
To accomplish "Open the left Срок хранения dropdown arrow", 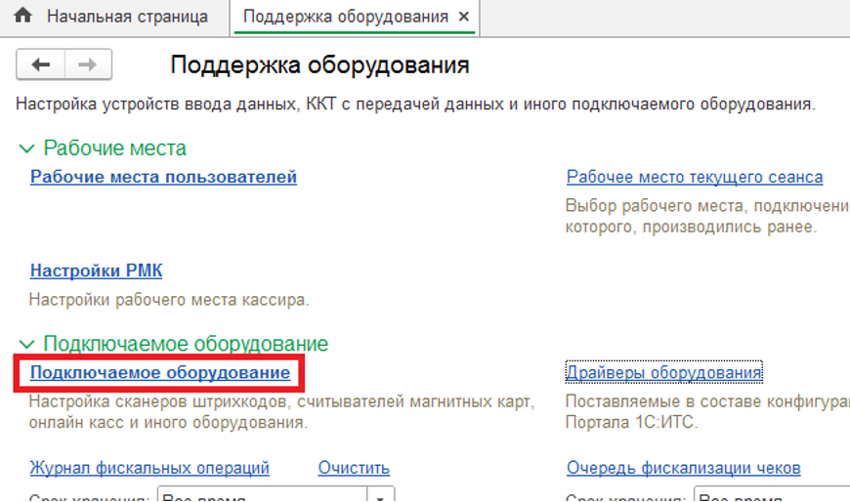I will (382, 496).
